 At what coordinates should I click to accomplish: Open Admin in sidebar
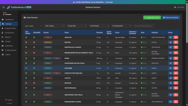9,54
